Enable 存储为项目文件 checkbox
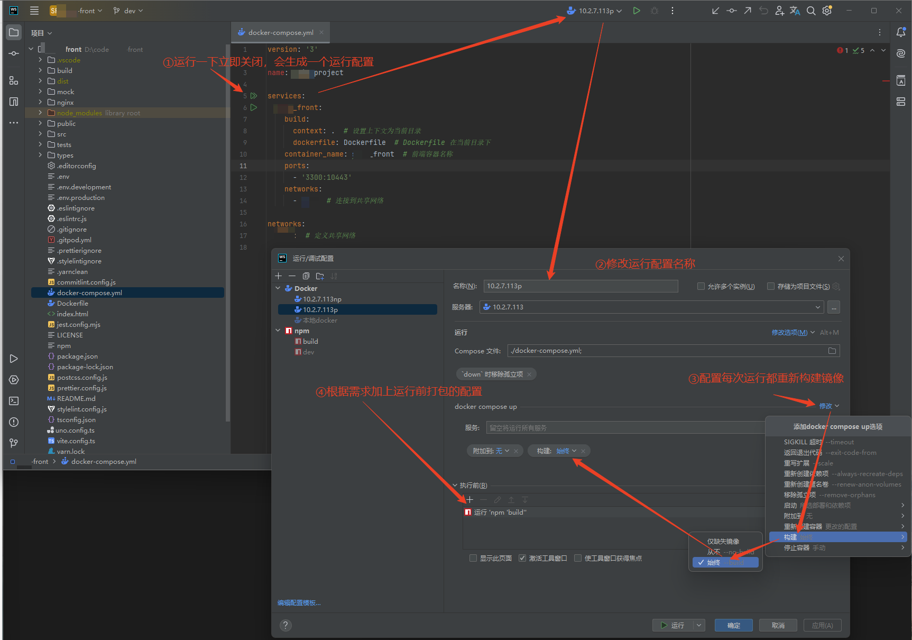The image size is (912, 640). coord(771,286)
